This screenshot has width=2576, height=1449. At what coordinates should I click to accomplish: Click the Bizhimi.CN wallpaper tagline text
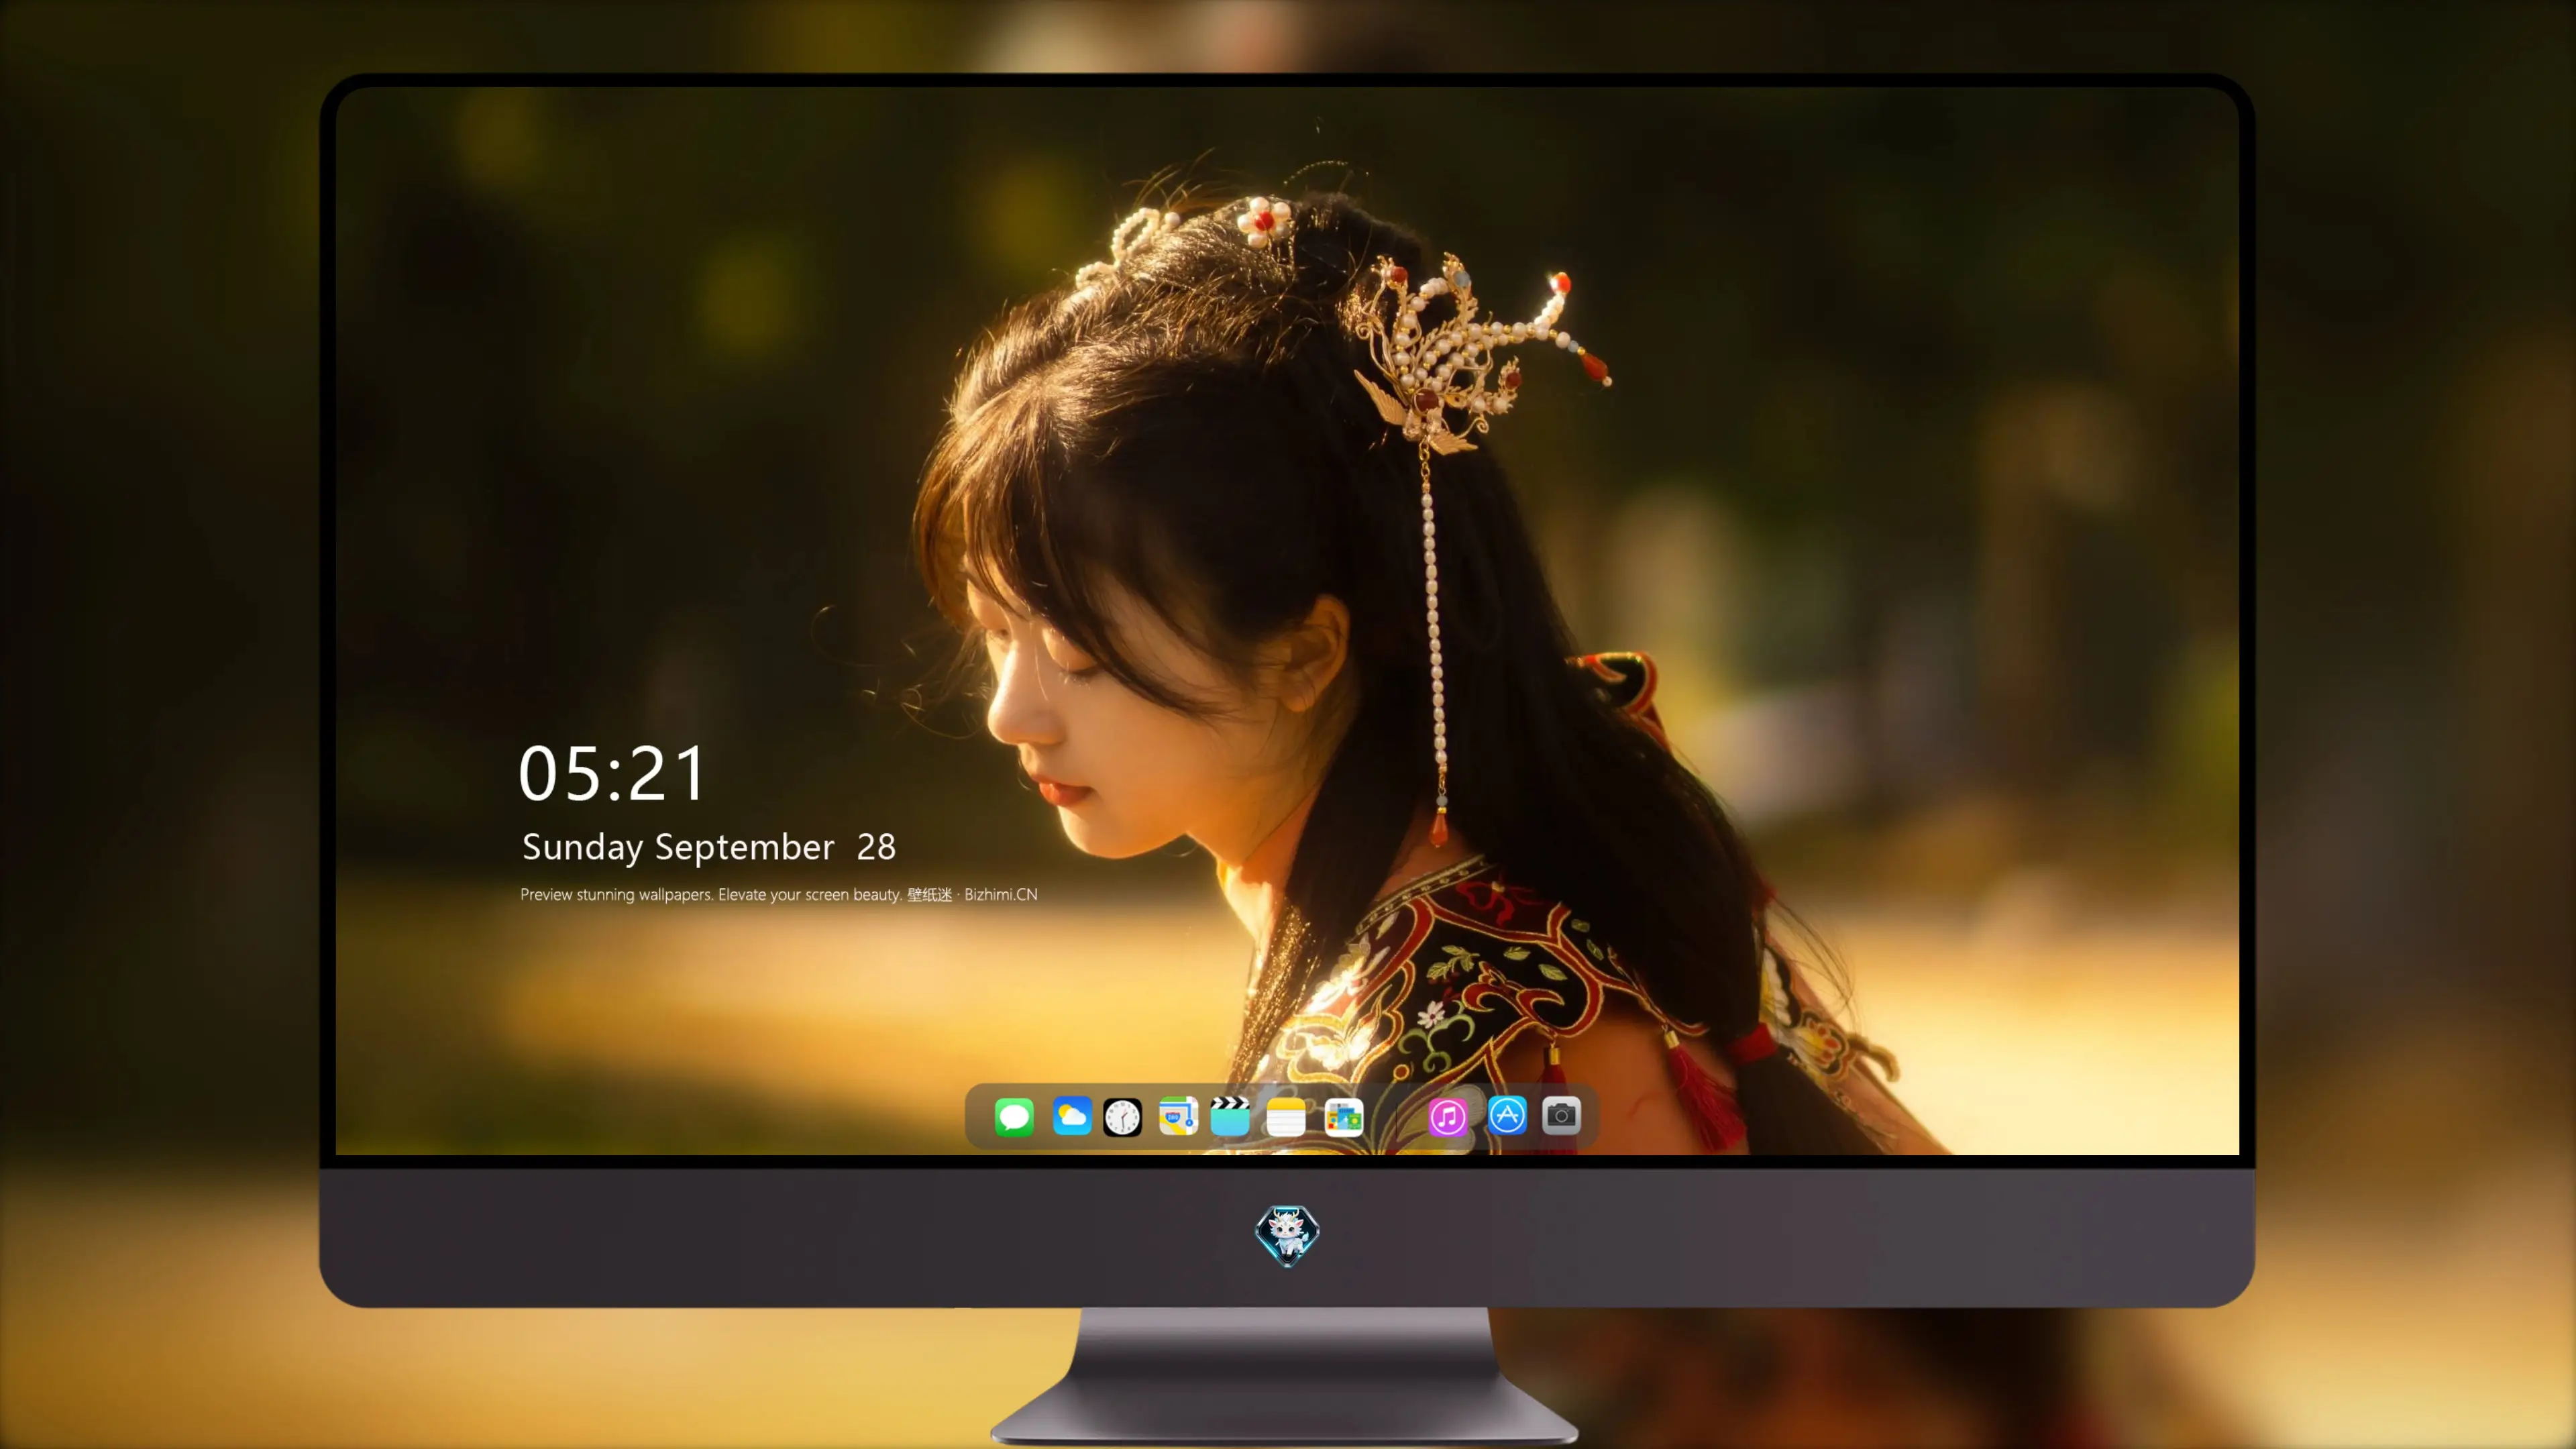(x=778, y=894)
